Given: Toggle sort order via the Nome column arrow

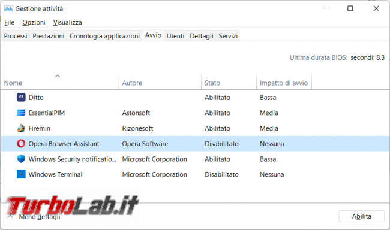Looking at the screenshot, I should (58, 76).
